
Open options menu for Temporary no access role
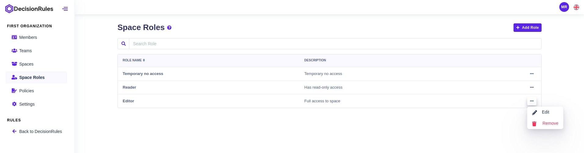(x=532, y=74)
